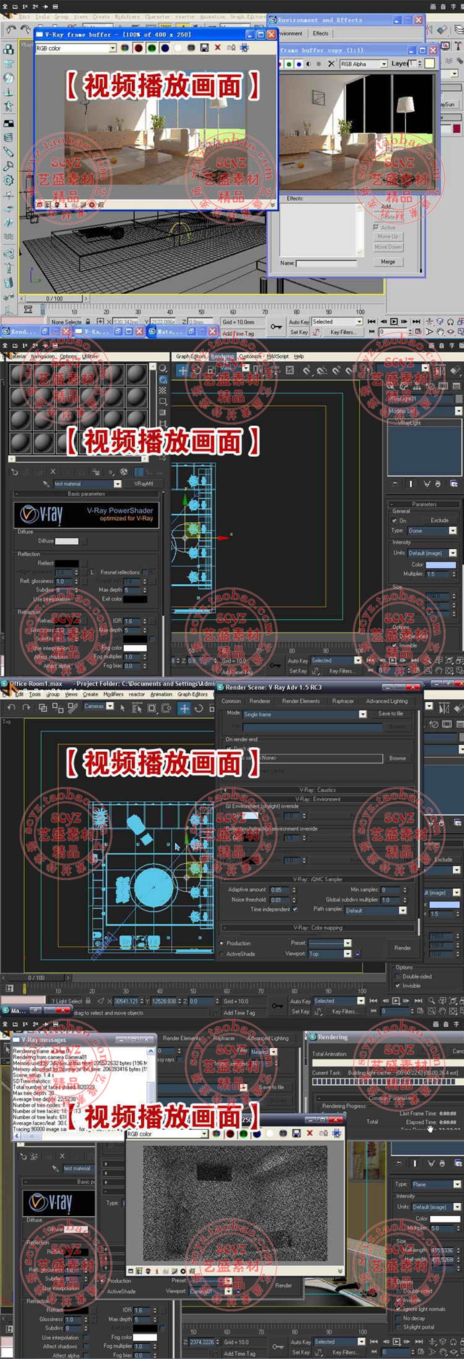The width and height of the screenshot is (464, 1359).
Task: Click the Select Object arrow beside the Cameras dropdown
Action: (122, 708)
